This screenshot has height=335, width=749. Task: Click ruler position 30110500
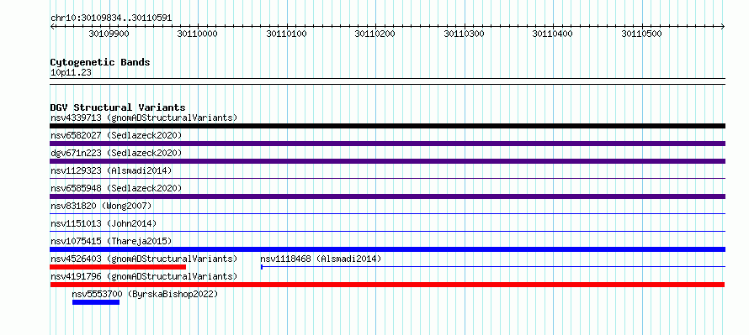(x=641, y=34)
